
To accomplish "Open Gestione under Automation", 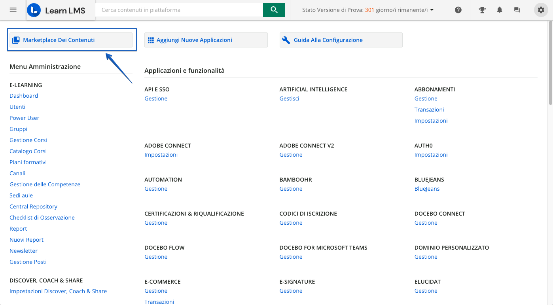I will 156,189.
